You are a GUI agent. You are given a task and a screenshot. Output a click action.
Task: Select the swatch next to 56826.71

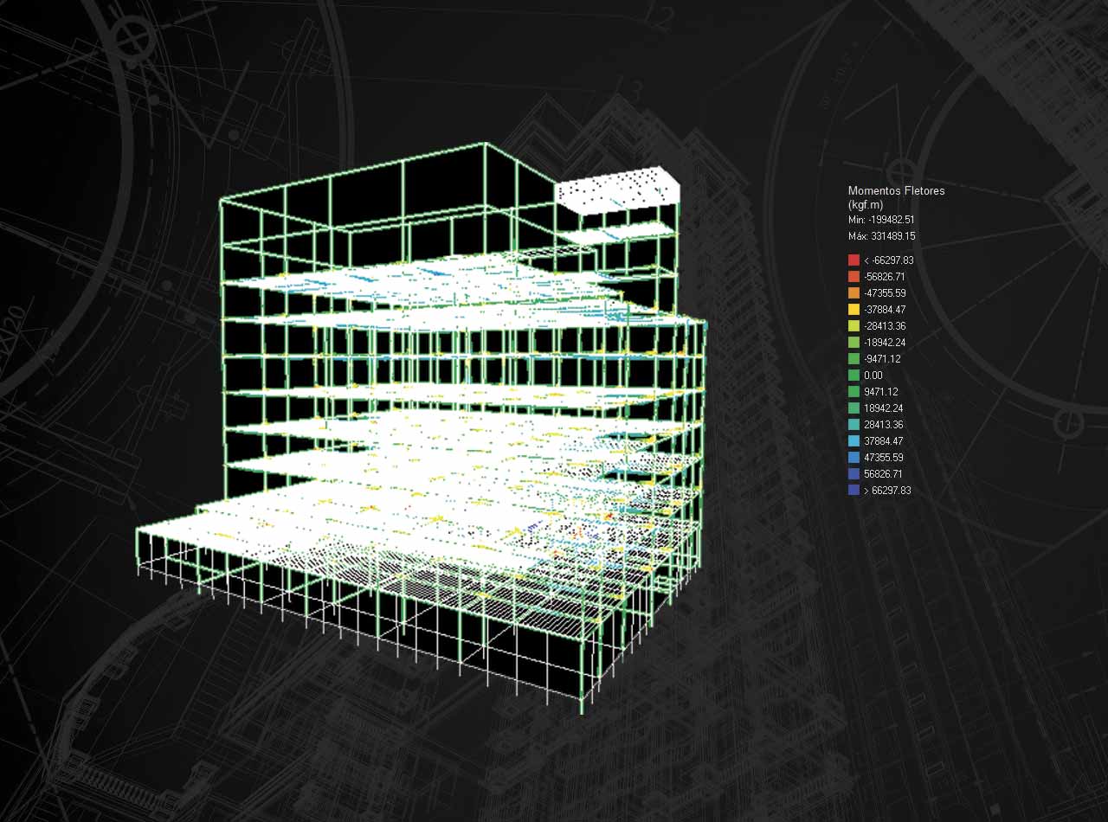point(854,474)
